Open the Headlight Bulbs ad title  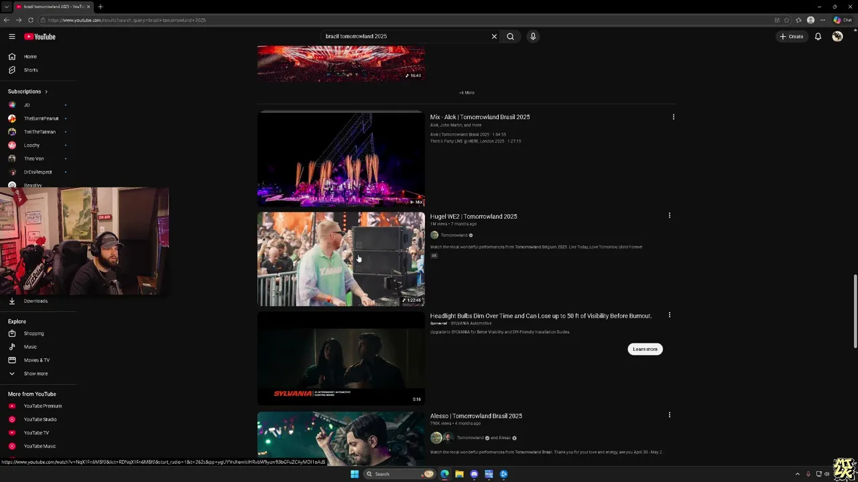[x=541, y=316]
